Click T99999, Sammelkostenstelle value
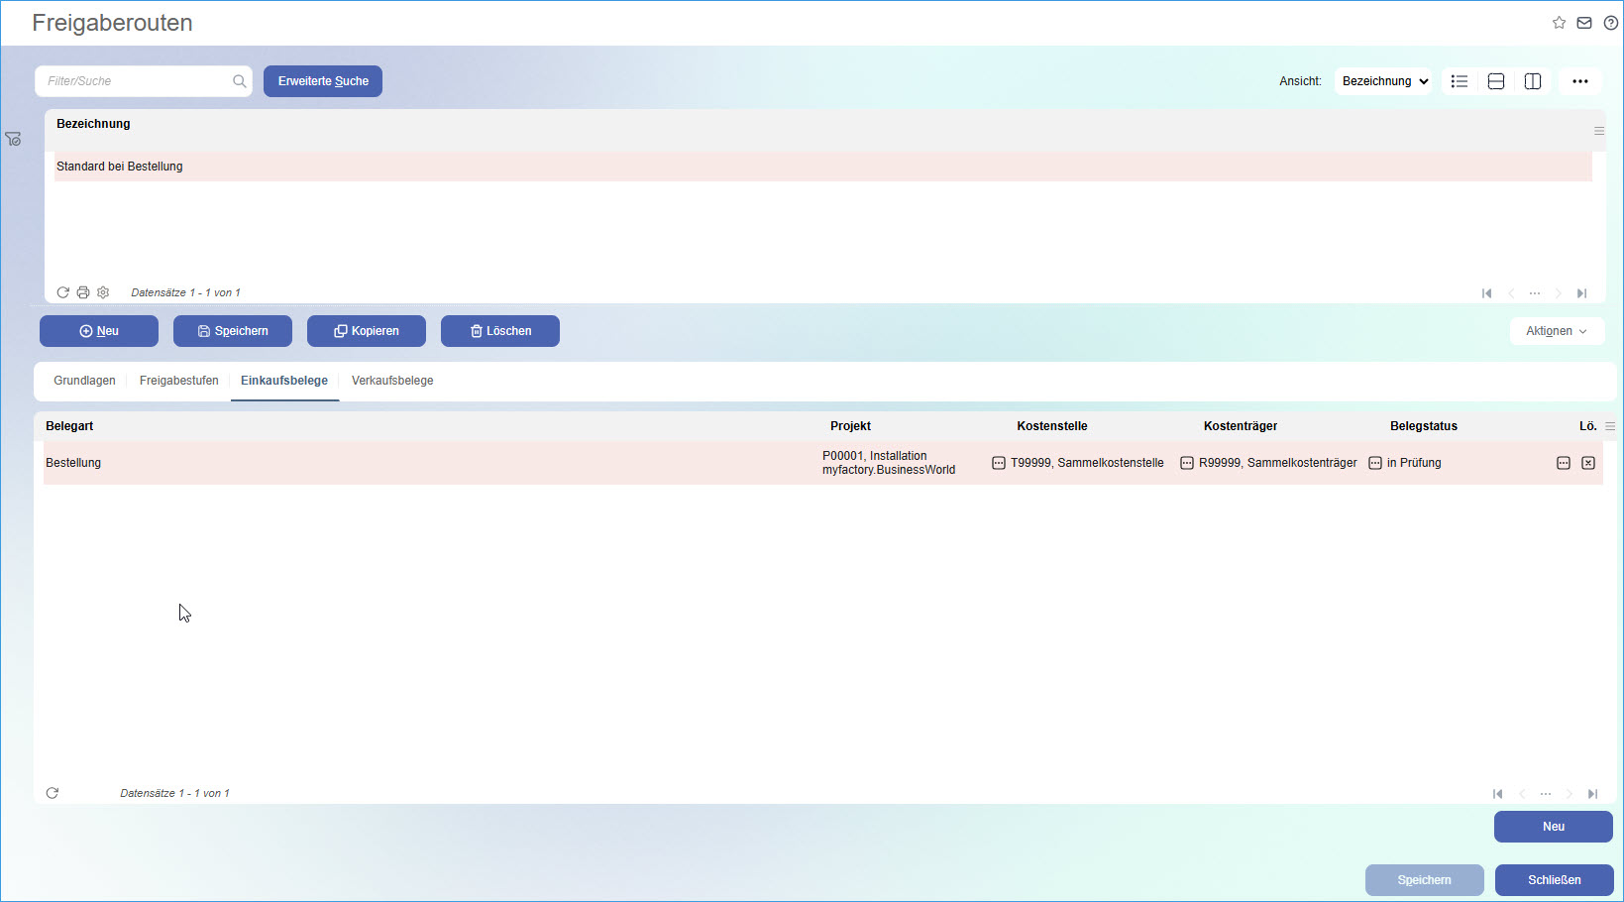The height and width of the screenshot is (902, 1624). pos(1087,463)
